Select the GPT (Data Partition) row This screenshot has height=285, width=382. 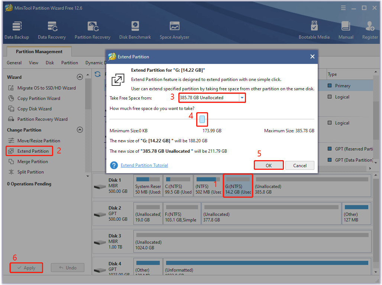point(350,160)
